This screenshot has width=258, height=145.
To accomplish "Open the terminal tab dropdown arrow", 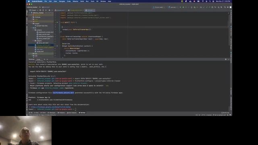I will pyautogui.click(x=47, y=59).
